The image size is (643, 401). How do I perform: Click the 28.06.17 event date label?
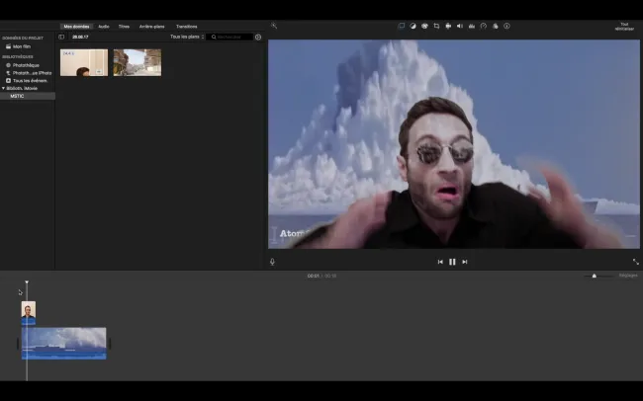tap(80, 37)
